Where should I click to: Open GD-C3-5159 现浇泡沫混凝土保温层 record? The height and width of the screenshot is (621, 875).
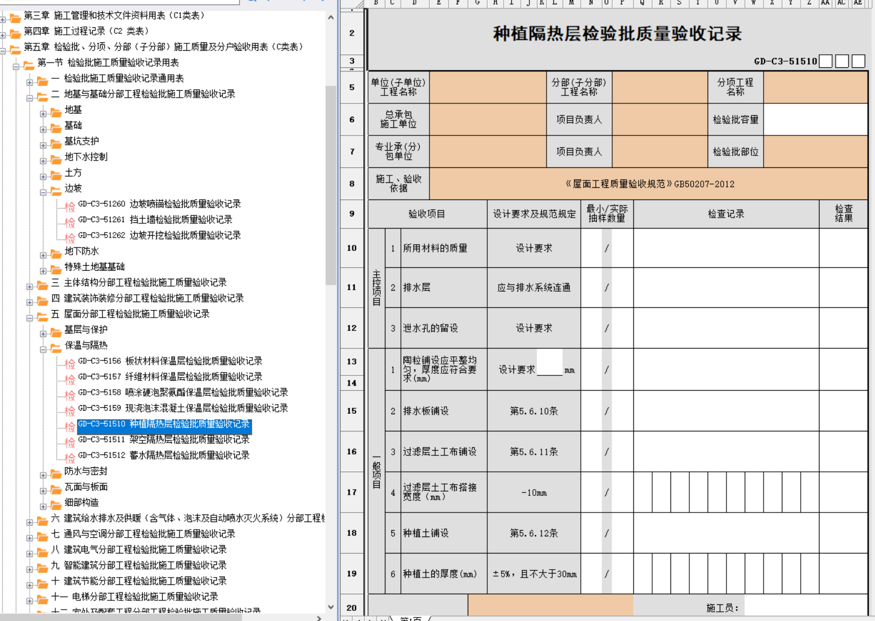point(183,408)
